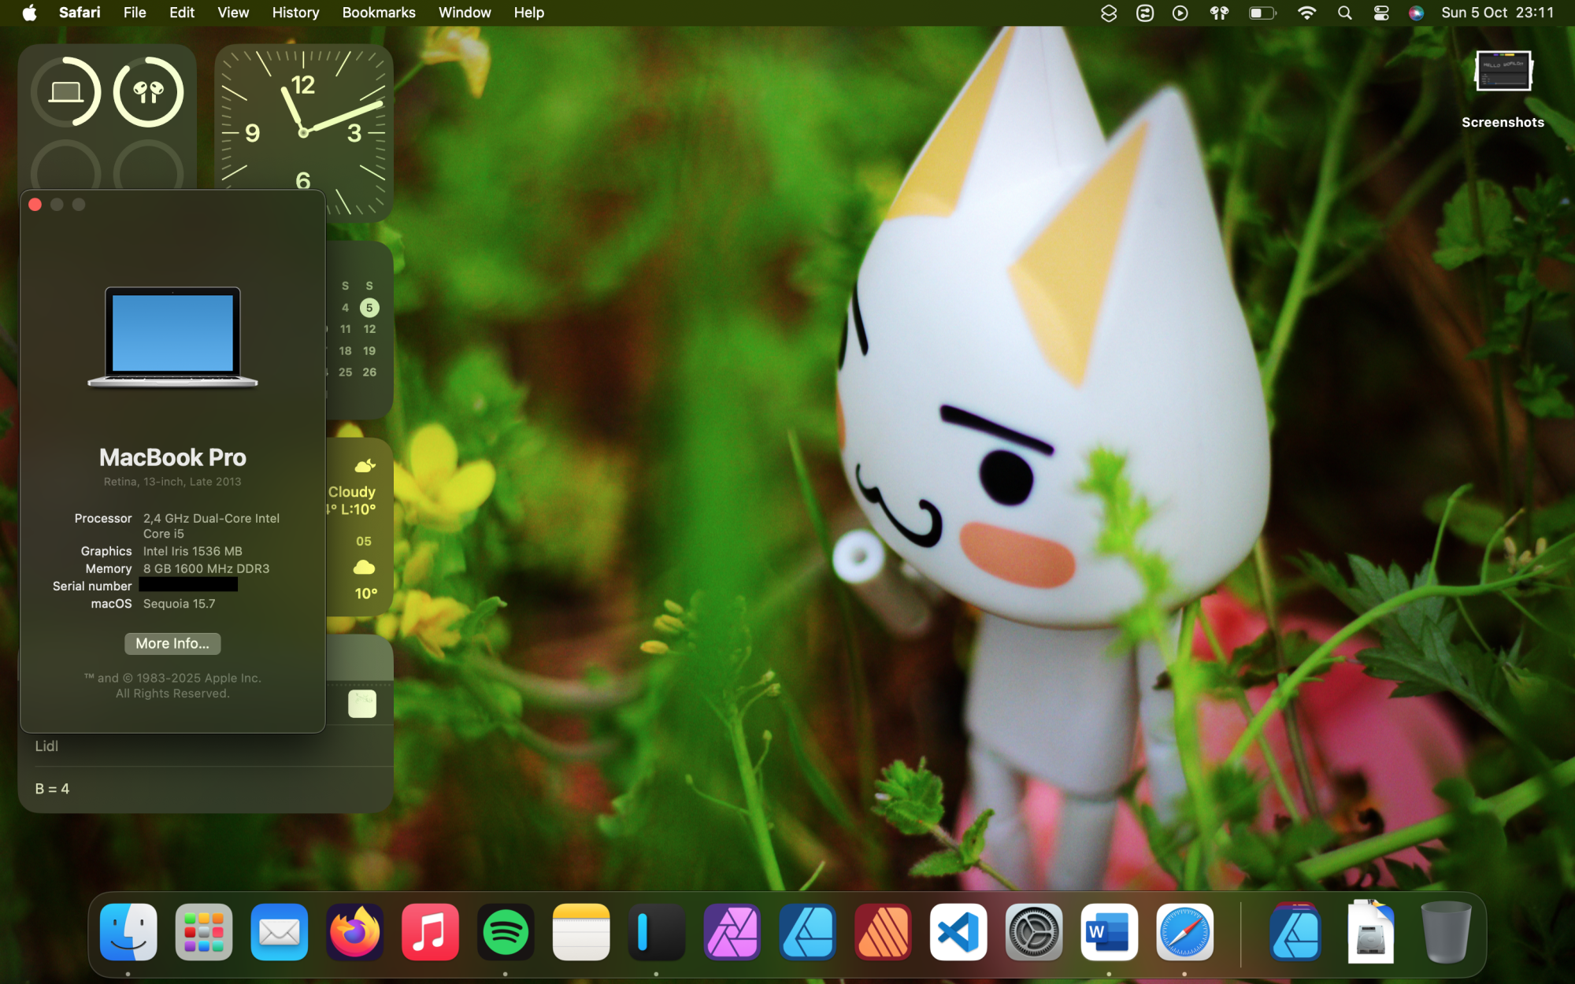Launch Microsoft Word from Dock
The width and height of the screenshot is (1575, 984).
(1109, 933)
